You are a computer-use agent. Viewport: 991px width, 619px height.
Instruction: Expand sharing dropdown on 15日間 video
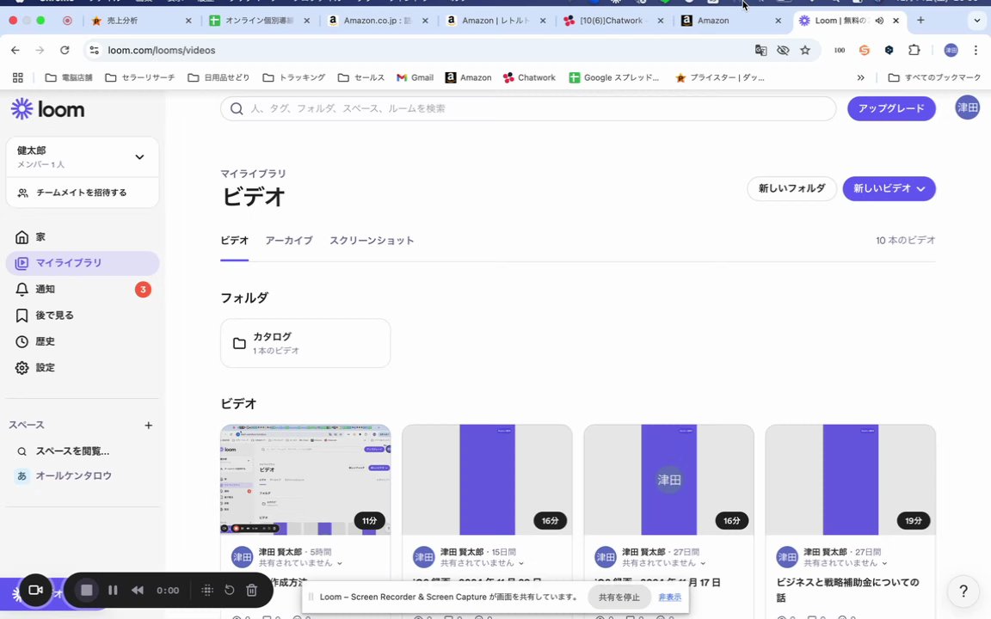521,563
